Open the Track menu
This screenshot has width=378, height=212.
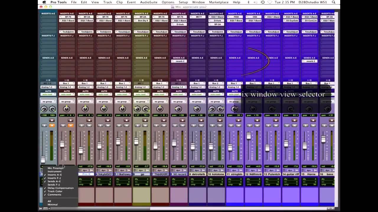pos(107,2)
